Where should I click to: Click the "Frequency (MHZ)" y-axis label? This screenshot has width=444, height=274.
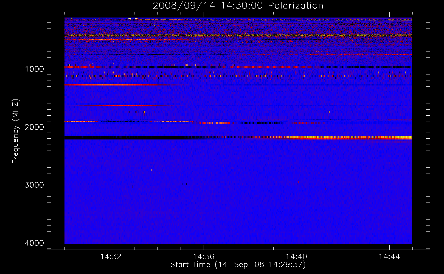tap(16, 132)
